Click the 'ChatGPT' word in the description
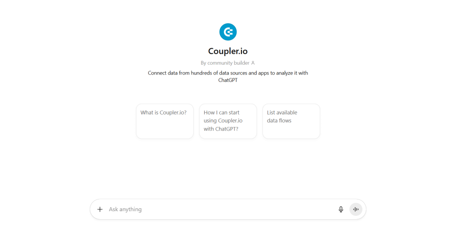The width and height of the screenshot is (457, 225). pos(228,81)
